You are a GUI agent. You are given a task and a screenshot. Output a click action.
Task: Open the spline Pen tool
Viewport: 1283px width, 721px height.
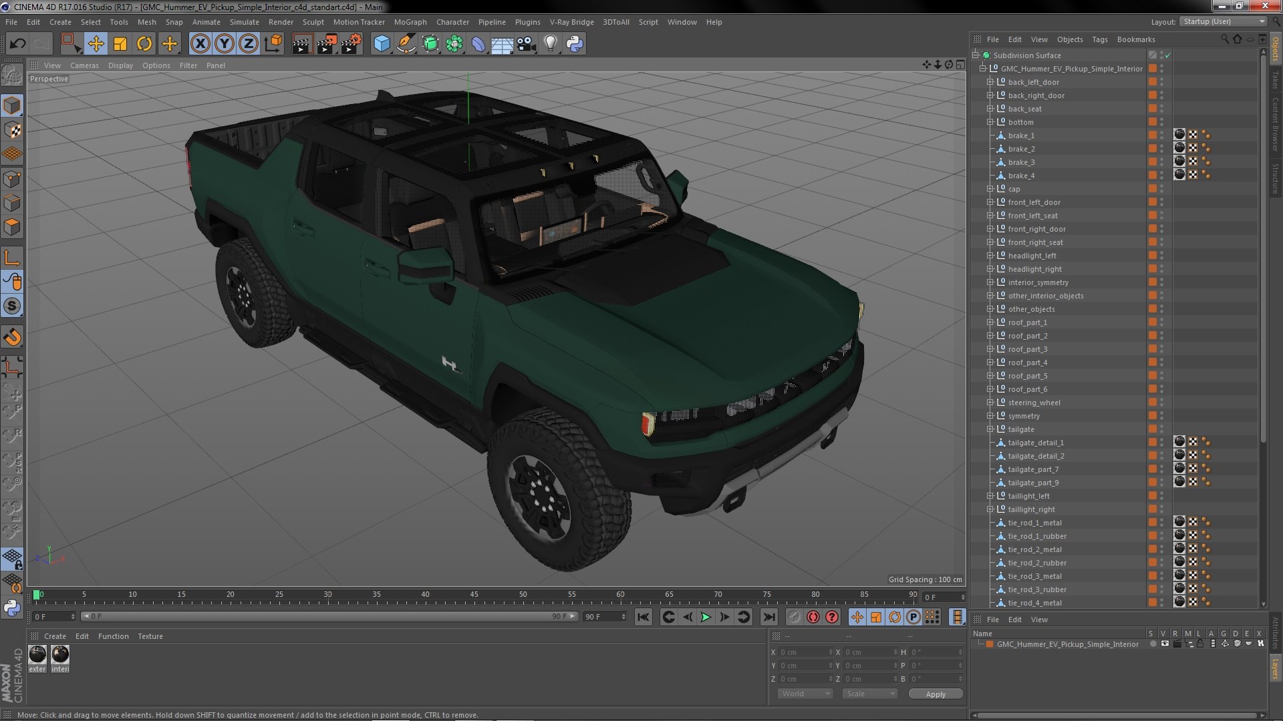pyautogui.click(x=406, y=44)
